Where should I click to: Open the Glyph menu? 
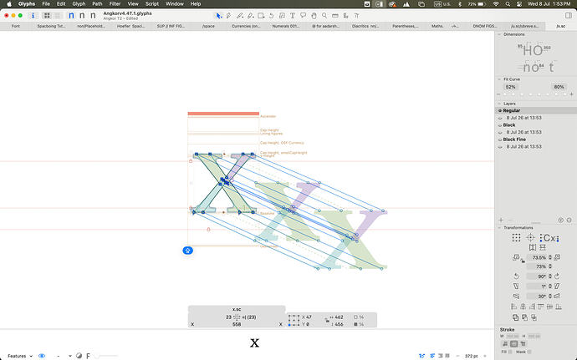point(79,3)
